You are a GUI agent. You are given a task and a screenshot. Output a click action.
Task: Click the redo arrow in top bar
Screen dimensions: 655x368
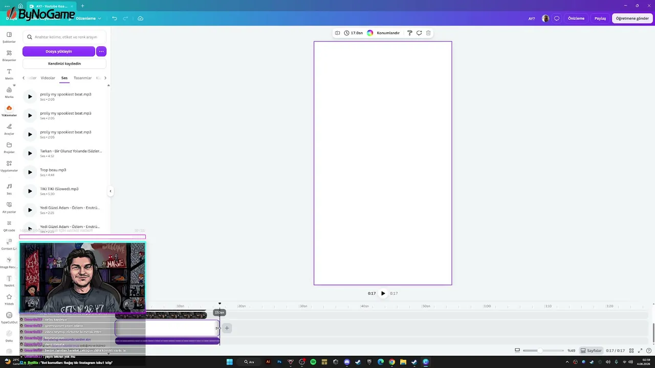click(x=125, y=18)
